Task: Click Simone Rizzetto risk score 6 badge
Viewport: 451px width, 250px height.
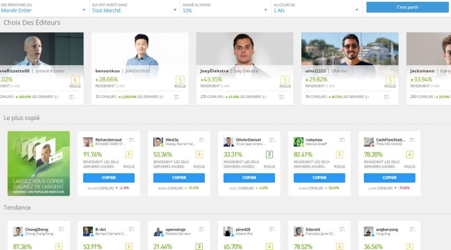Action: coord(75,80)
